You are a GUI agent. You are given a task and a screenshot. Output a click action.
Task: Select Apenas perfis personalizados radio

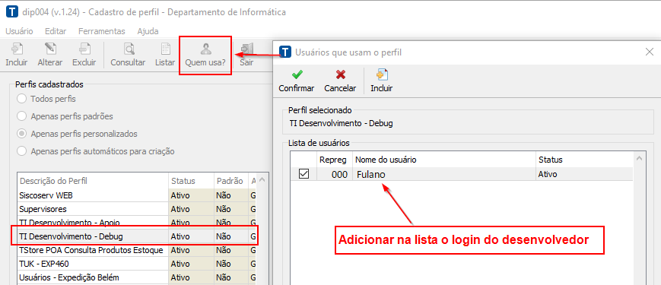[x=21, y=134]
